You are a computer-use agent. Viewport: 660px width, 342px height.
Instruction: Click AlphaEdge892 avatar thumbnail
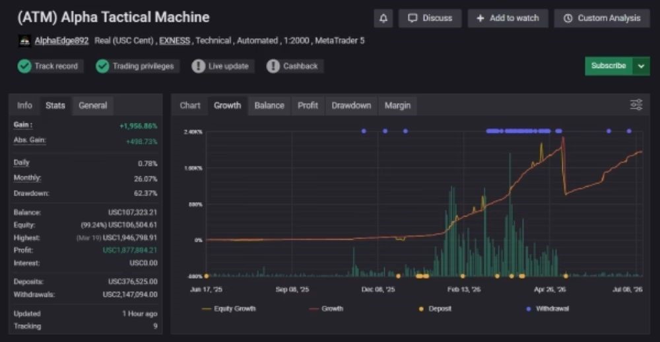(24, 41)
